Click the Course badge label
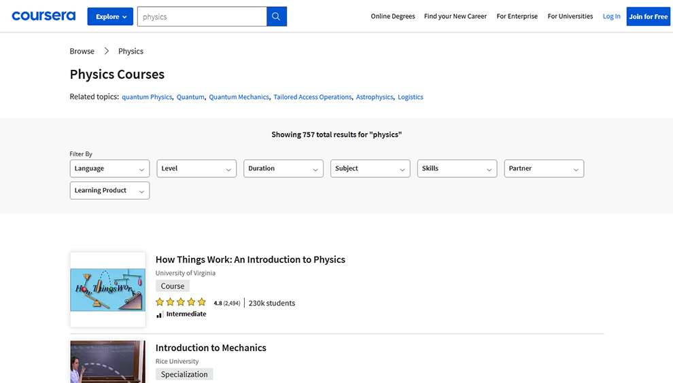Viewport: 673px width, 383px height. pos(173,286)
